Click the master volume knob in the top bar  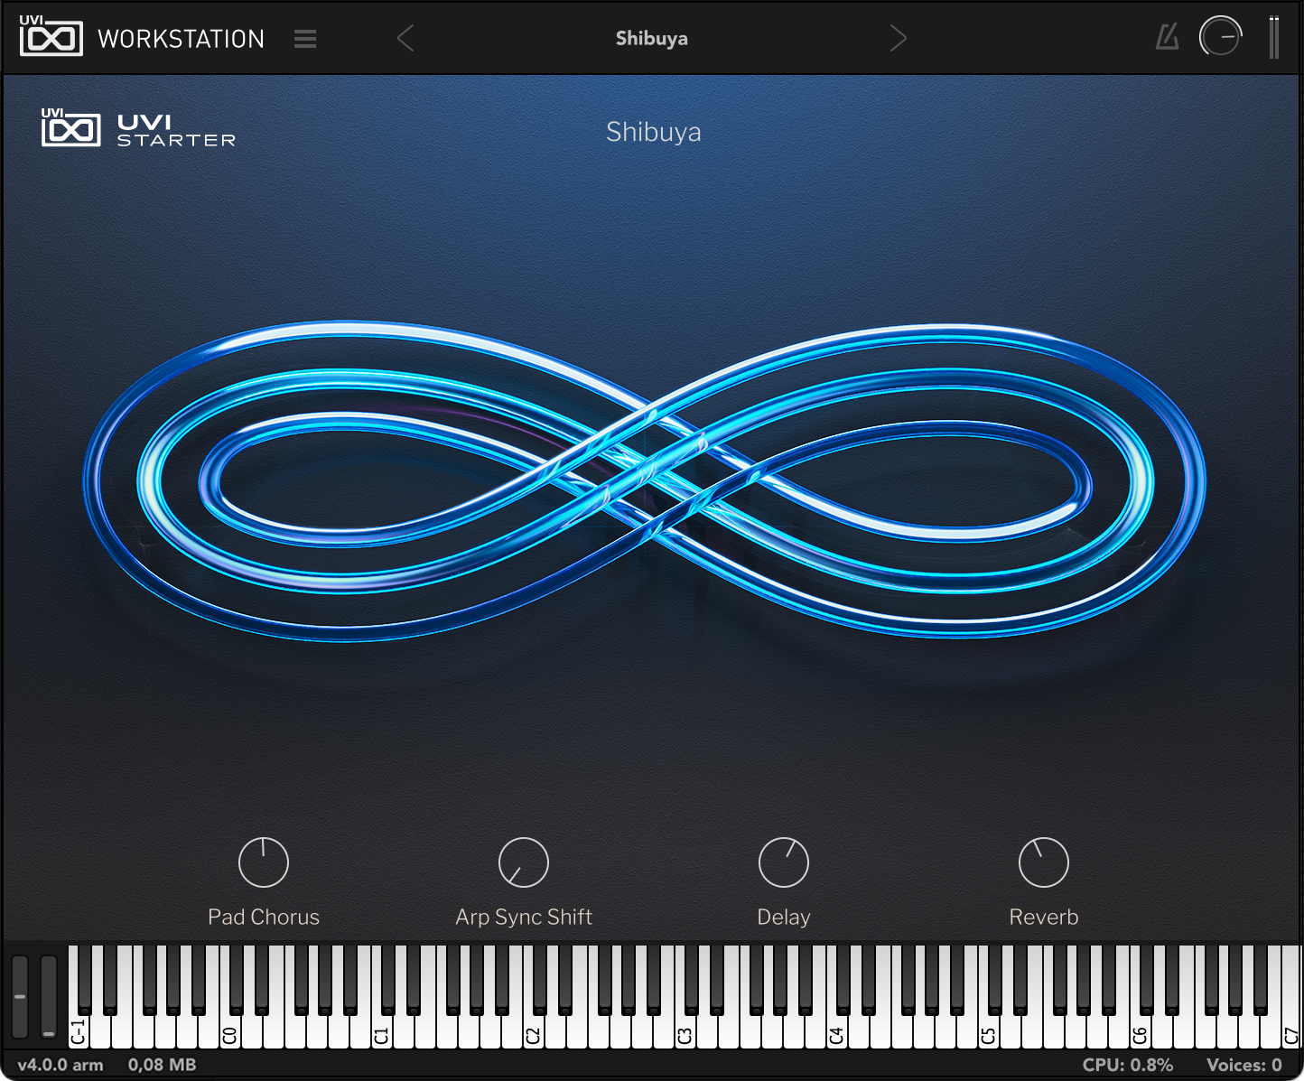tap(1221, 37)
